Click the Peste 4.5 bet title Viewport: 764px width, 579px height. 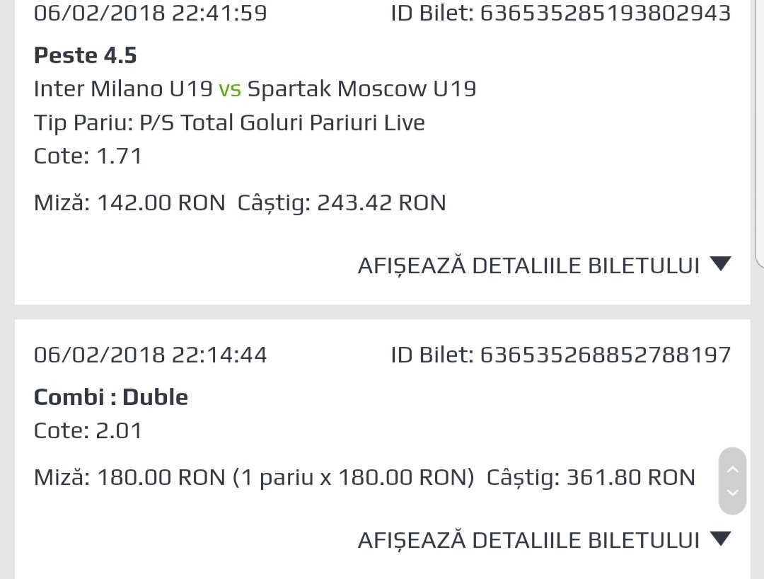click(x=86, y=55)
